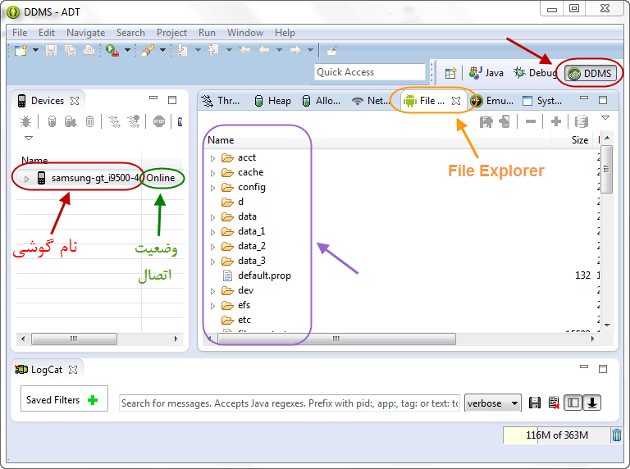630x469 pixels.
Task: Switch to the Emulator Control tab
Action: (x=492, y=101)
